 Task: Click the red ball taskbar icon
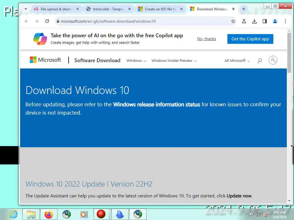tap(101, 214)
